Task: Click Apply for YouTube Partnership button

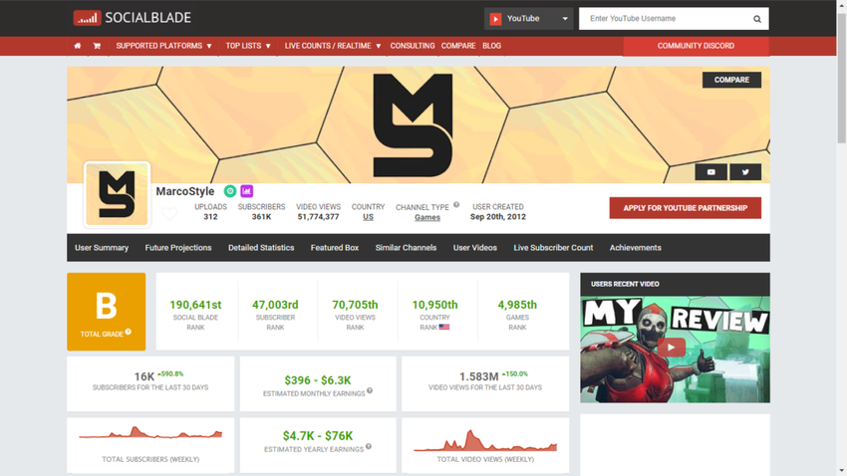Action: click(685, 208)
